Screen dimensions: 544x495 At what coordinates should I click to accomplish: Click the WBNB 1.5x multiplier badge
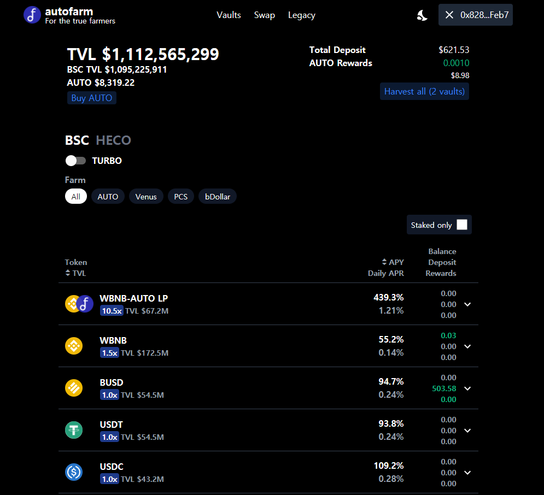coord(110,353)
